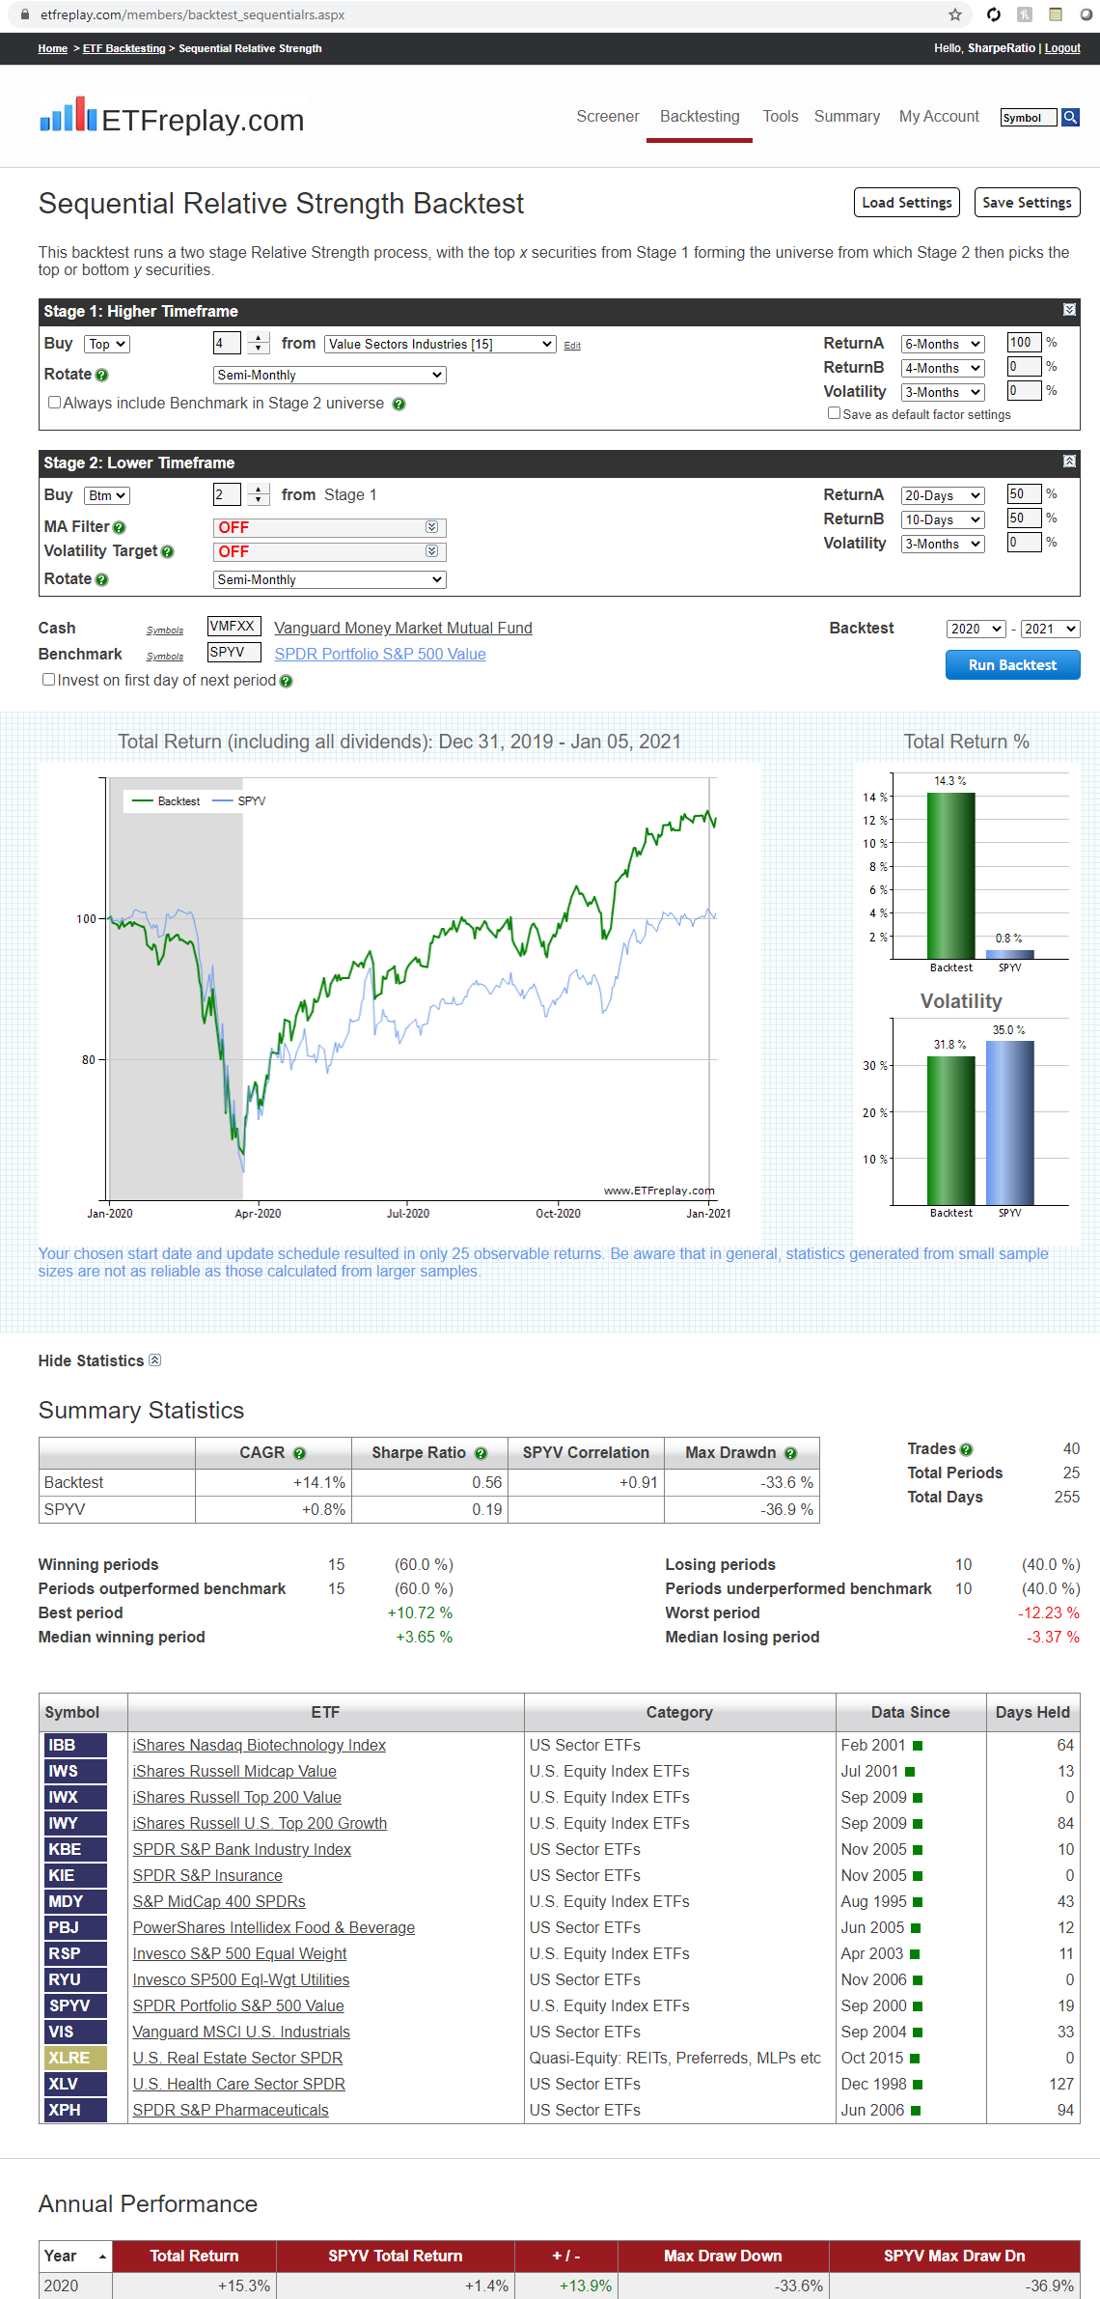Click the magnifier search icon beside Symbol box
The width and height of the screenshot is (1100, 2299).
pos(1070,118)
